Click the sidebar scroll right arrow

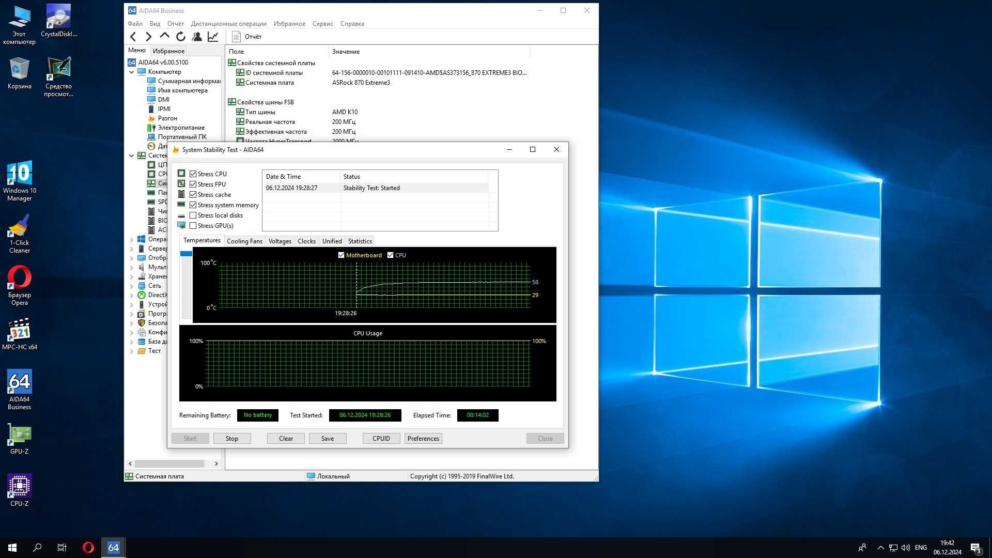(216, 464)
